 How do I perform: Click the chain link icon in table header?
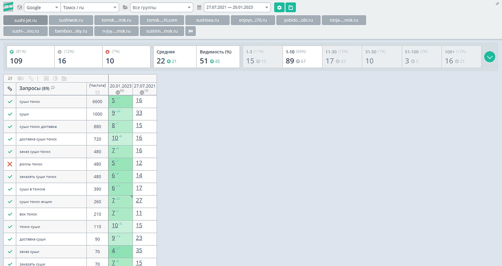[10, 88]
